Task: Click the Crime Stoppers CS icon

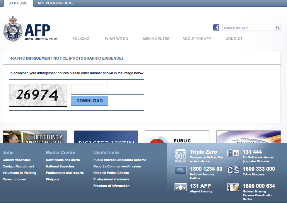Action: coord(233,170)
